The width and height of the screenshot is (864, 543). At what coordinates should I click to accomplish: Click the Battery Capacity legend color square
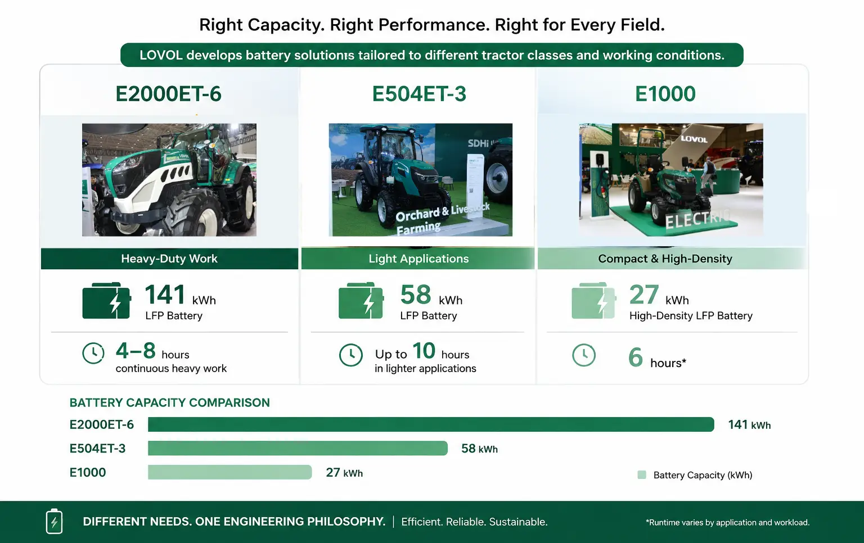tap(642, 475)
